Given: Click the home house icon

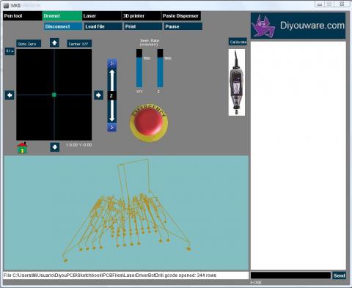Looking at the screenshot, I should pos(22,147).
